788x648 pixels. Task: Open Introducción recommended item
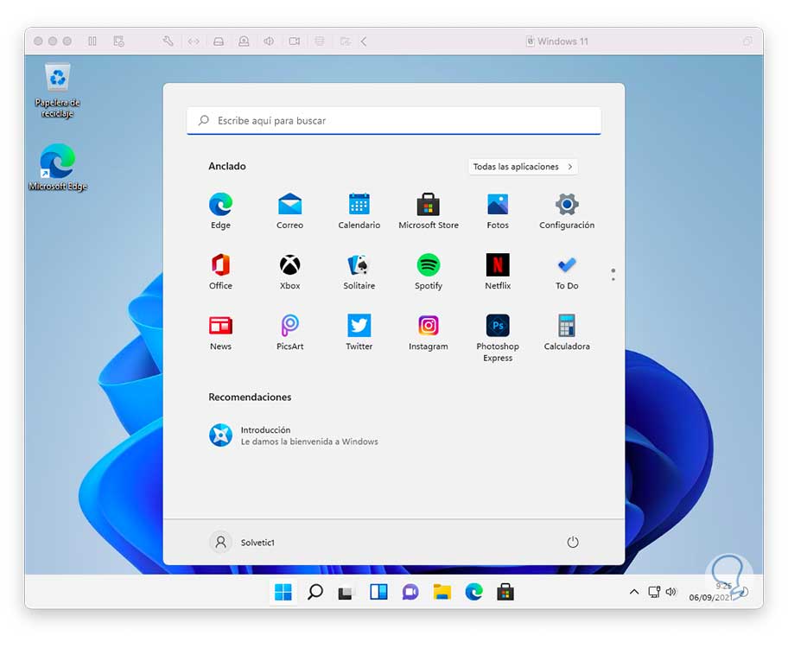pos(294,435)
